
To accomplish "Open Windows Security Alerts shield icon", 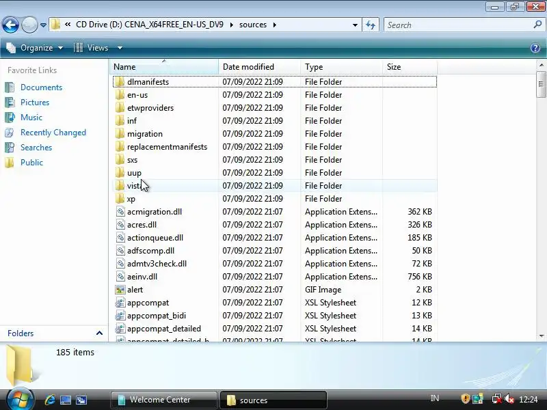I will coord(465,398).
